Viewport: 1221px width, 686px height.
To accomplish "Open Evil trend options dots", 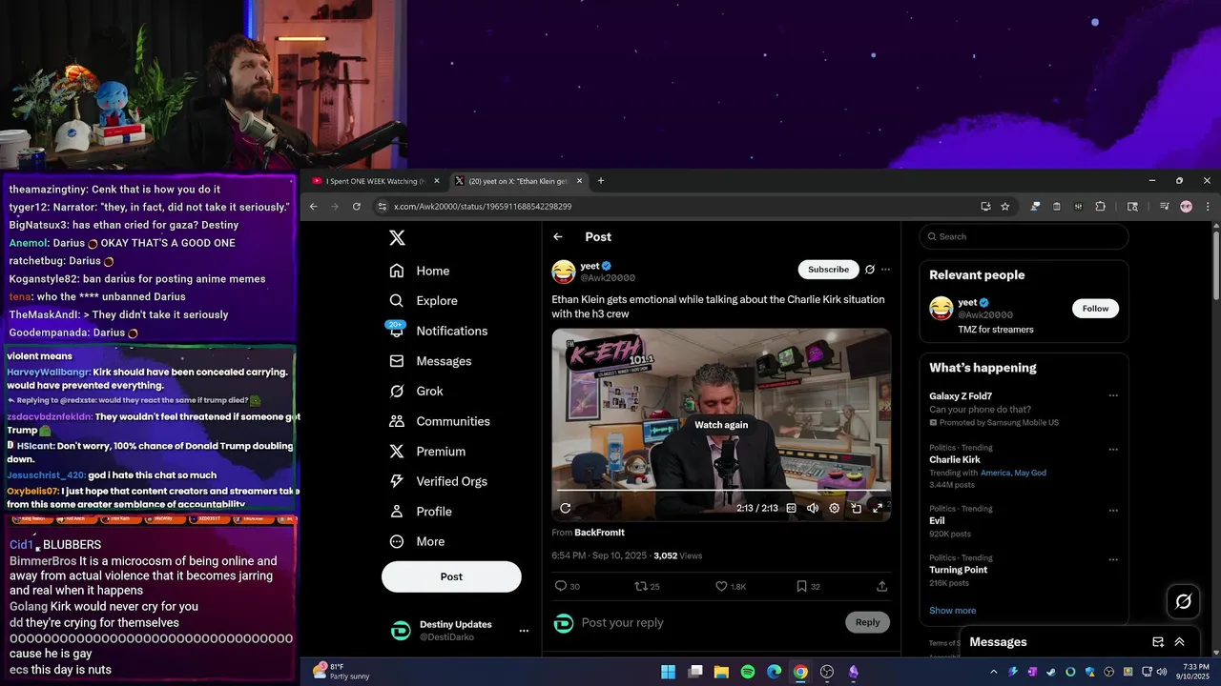I will pos(1113,509).
